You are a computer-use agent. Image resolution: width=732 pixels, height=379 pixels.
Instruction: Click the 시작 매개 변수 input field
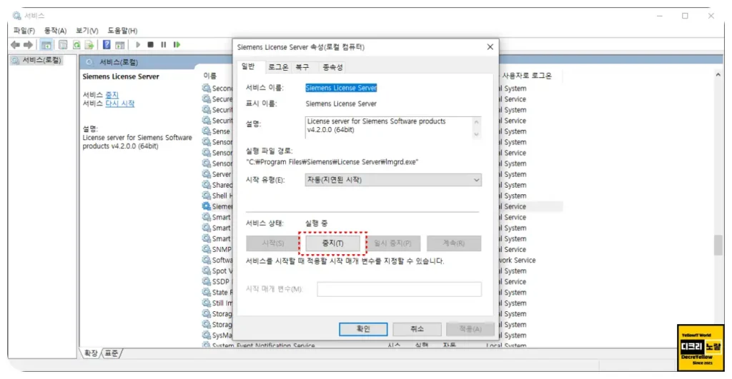(x=399, y=289)
